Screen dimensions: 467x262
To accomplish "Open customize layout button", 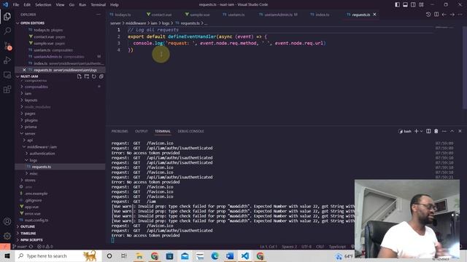I will tap(421, 4).
